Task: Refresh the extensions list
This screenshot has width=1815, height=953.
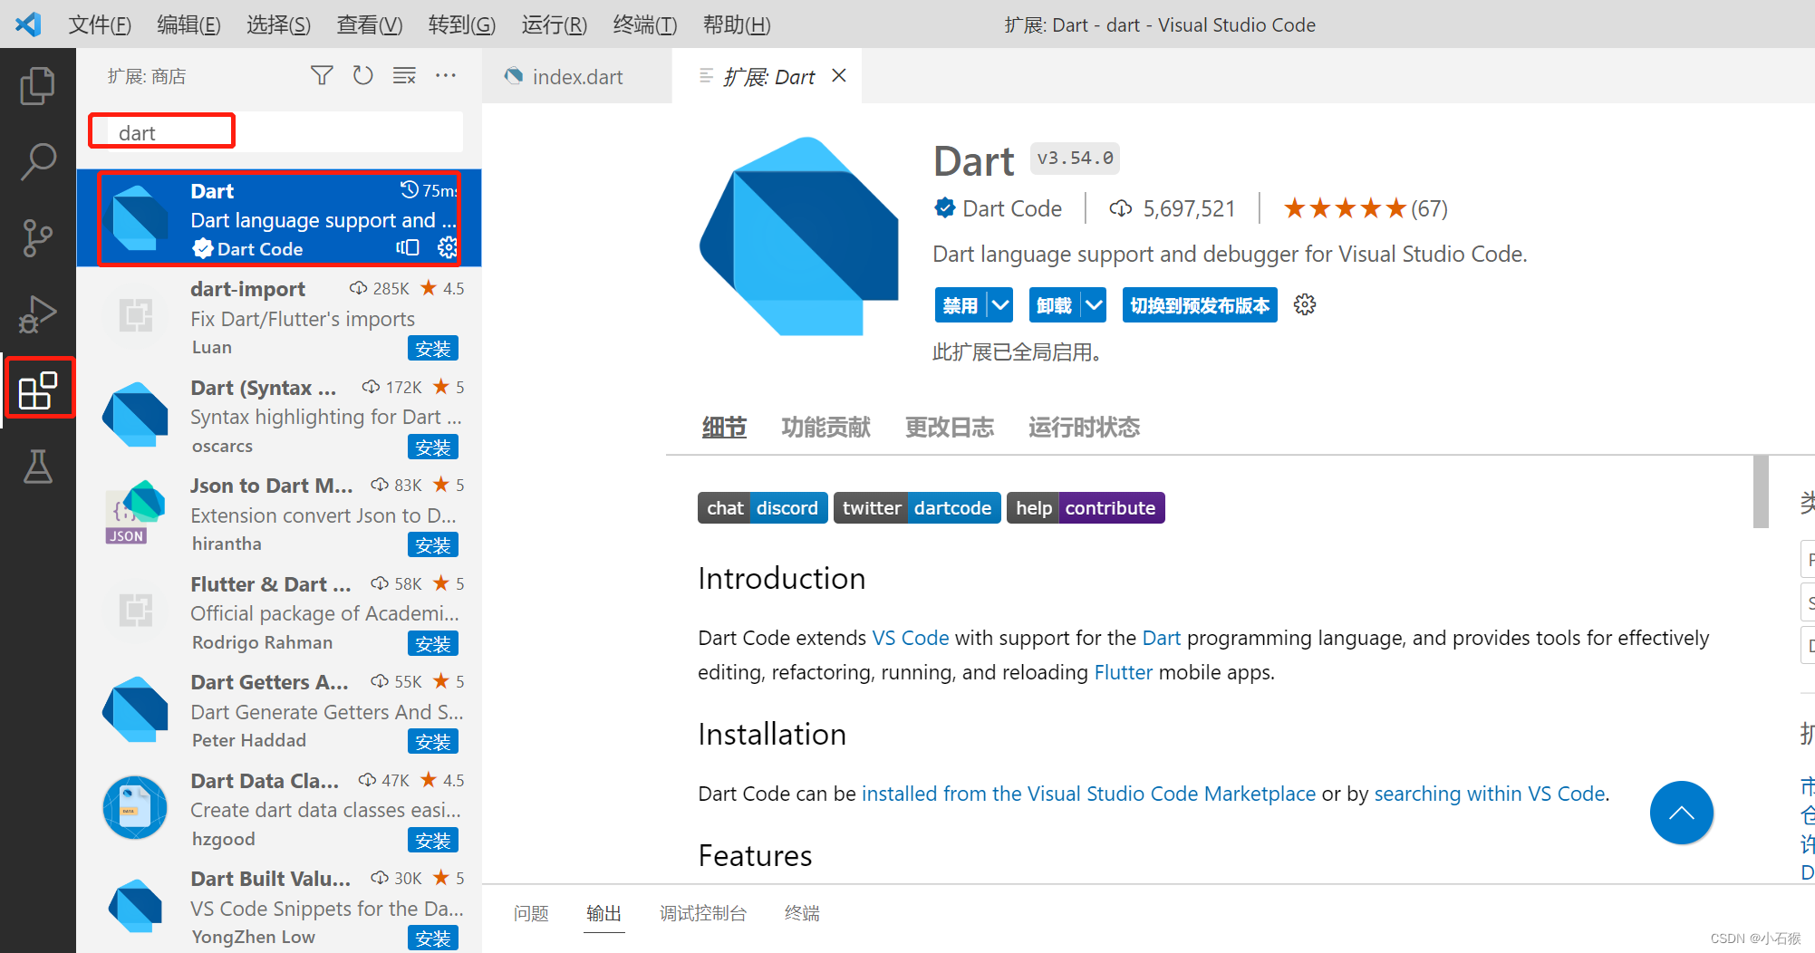Action: [362, 75]
